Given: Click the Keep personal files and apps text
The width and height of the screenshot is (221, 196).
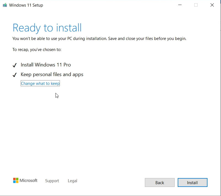Looking at the screenshot, I should pyautogui.click(x=52, y=74).
